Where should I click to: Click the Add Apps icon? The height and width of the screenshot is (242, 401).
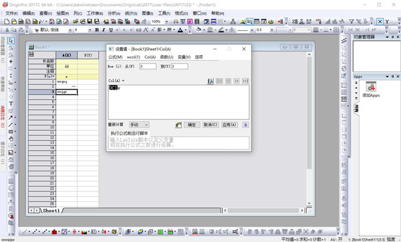[371, 87]
